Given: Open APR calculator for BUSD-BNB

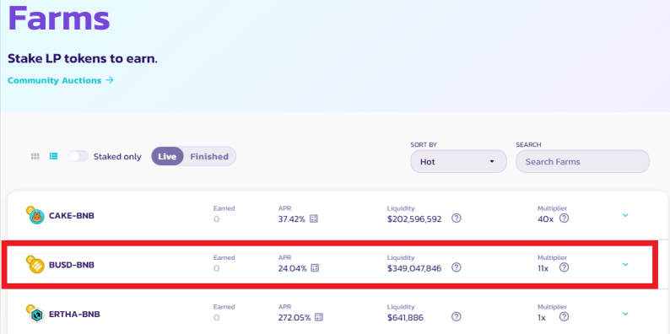Looking at the screenshot, I should click(315, 268).
